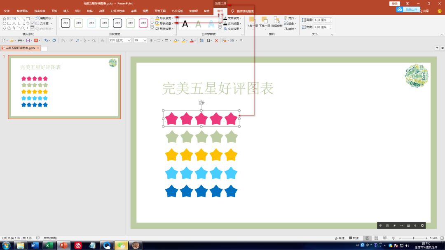This screenshot has width=445, height=250.
Task: Expand the 形状效果 shape effects menu
Action: (x=165, y=29)
